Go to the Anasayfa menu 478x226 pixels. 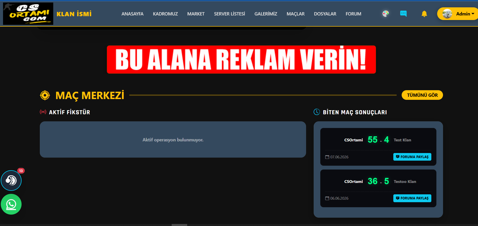(x=132, y=14)
